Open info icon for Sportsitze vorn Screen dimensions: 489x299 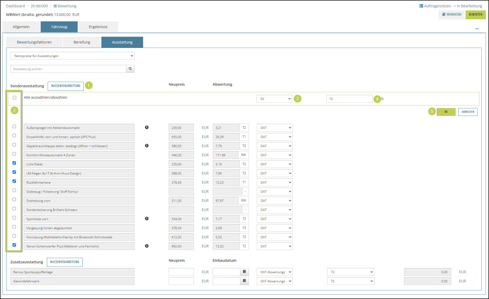click(147, 219)
